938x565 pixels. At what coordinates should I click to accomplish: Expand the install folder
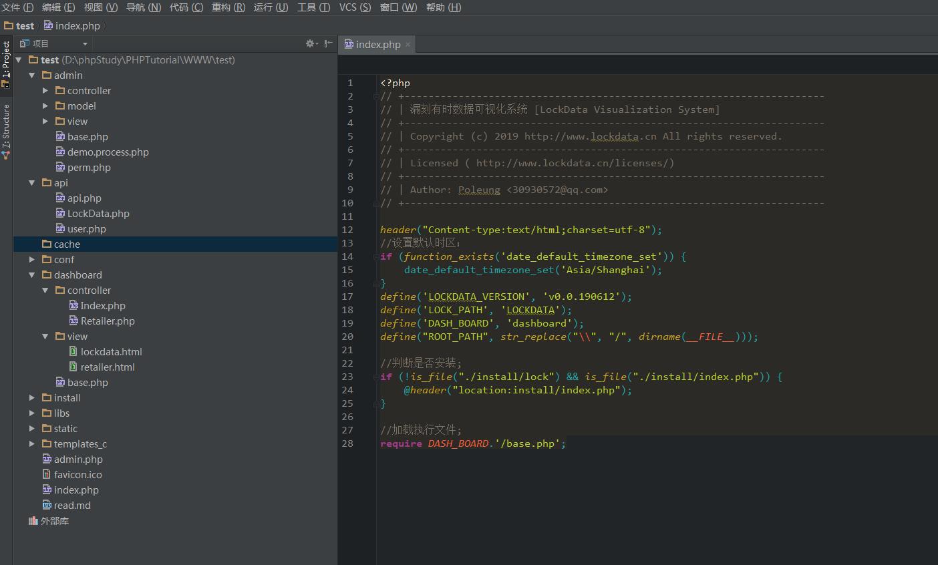31,398
